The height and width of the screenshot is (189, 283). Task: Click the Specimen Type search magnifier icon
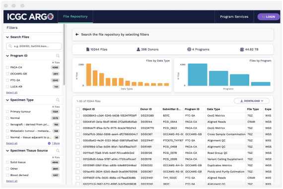(58, 100)
